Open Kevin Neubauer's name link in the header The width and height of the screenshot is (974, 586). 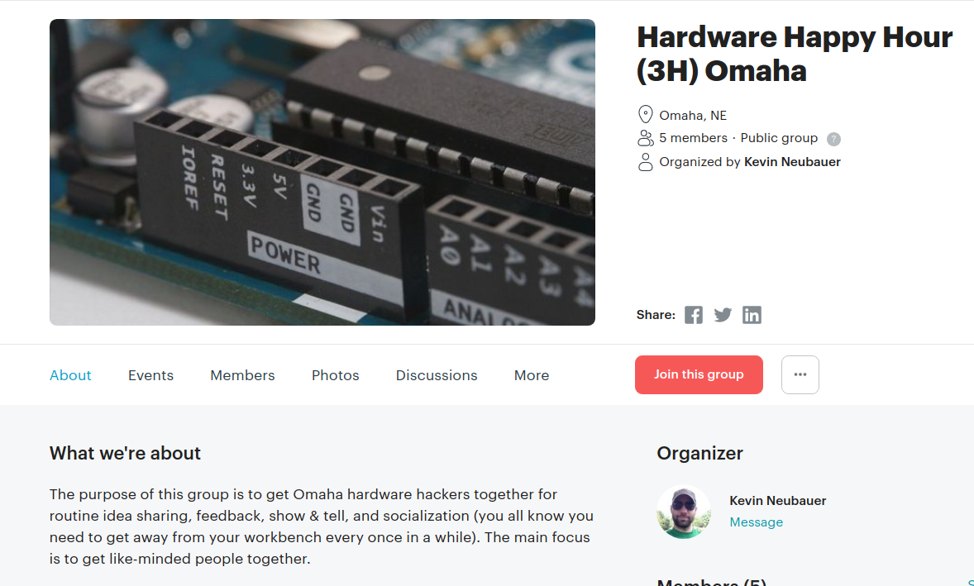(792, 162)
